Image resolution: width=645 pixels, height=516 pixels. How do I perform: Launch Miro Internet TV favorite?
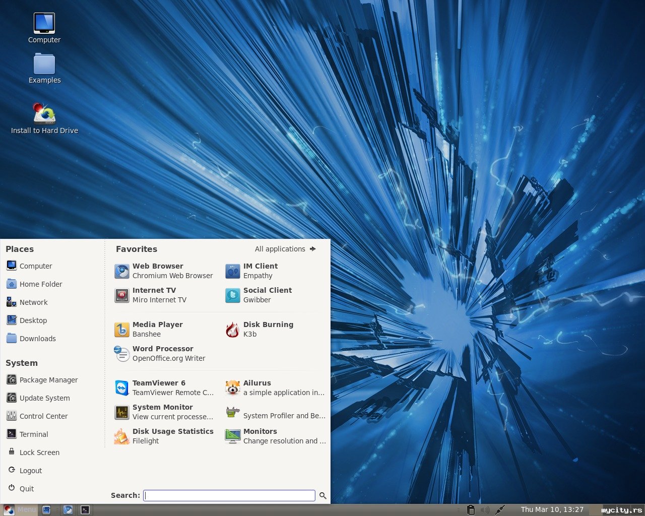(151, 295)
